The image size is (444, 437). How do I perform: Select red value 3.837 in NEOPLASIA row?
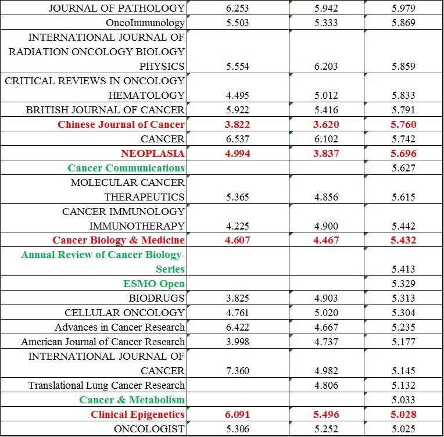[x=326, y=153]
